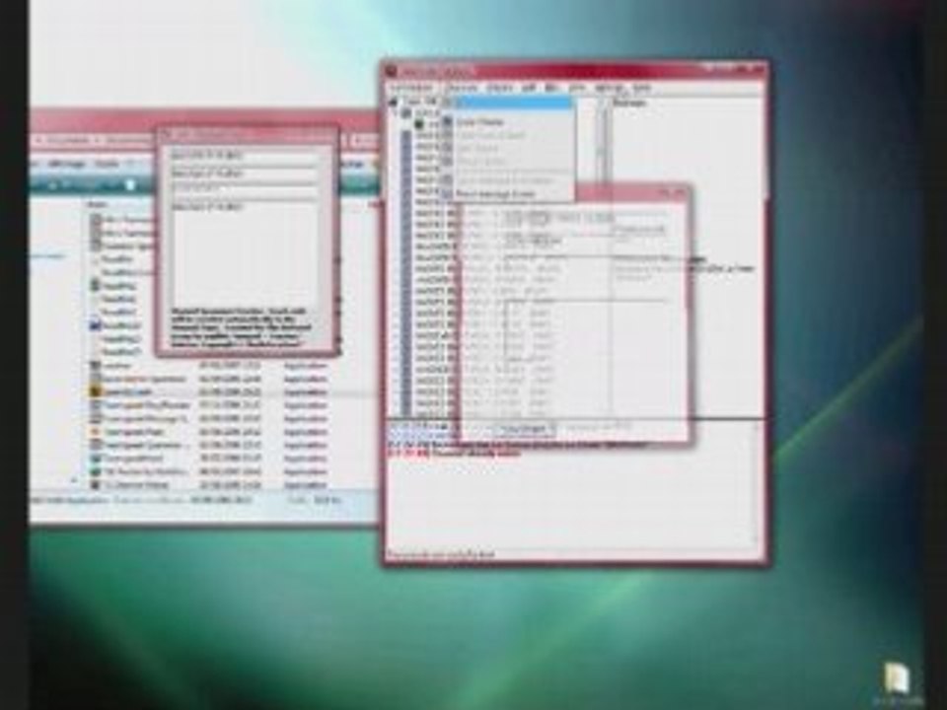Click the first text field in small dialog
This screenshot has height=710, width=947.
pyautogui.click(x=244, y=156)
